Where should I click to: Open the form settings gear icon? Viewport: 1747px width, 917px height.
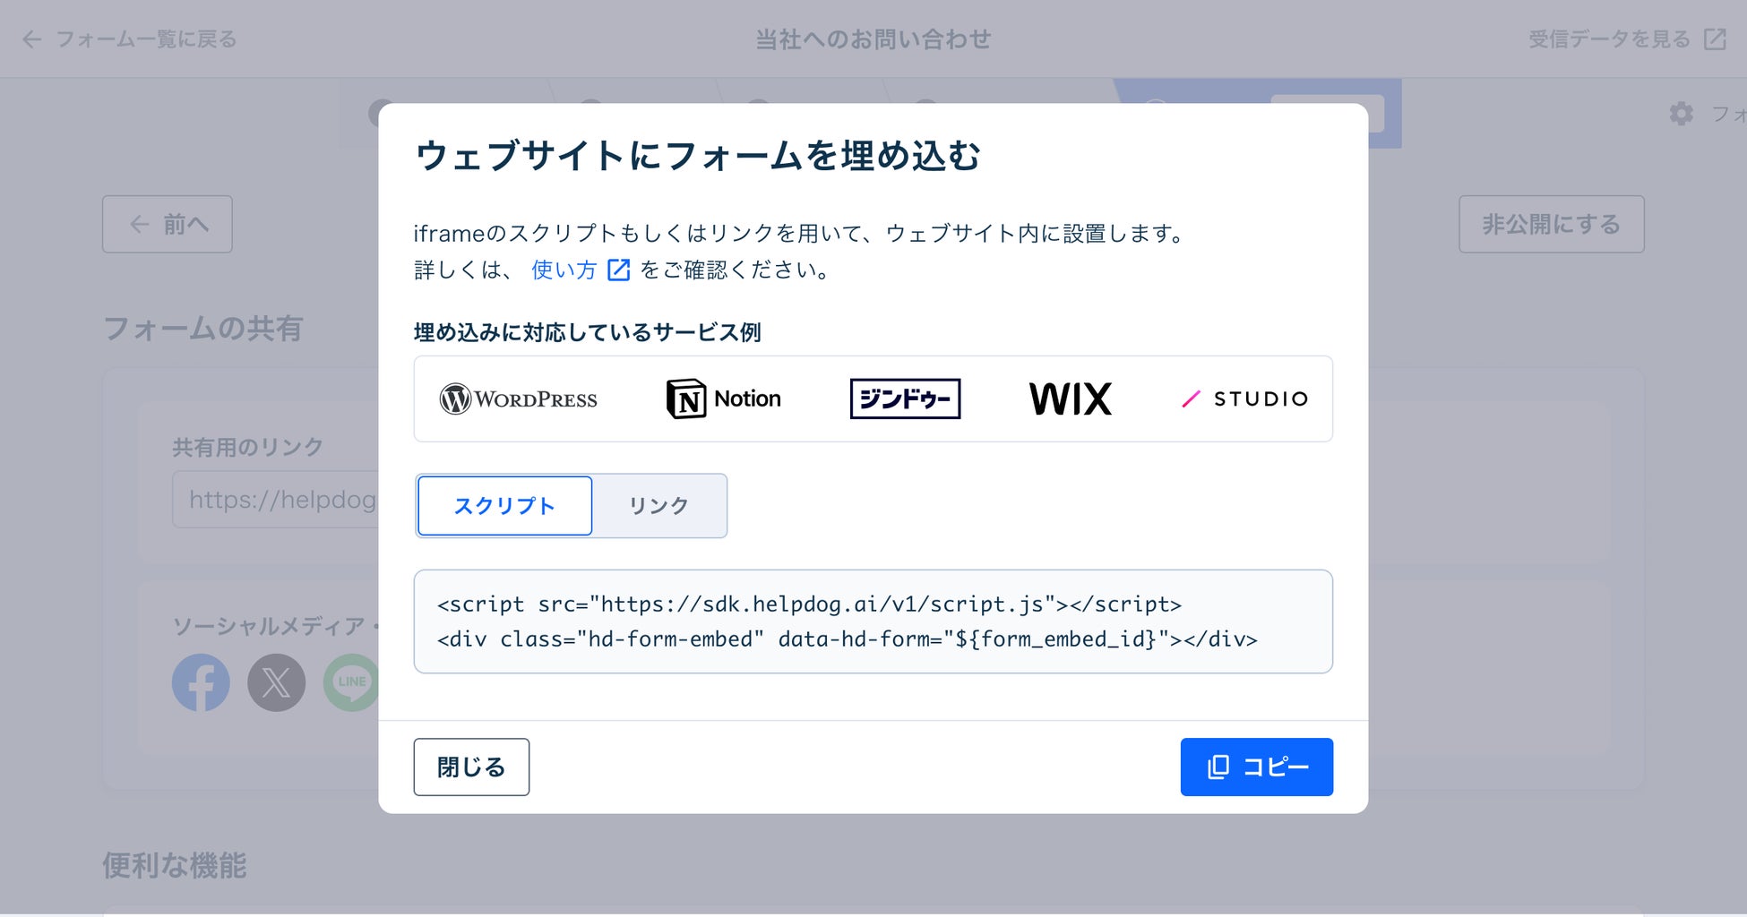click(x=1682, y=114)
